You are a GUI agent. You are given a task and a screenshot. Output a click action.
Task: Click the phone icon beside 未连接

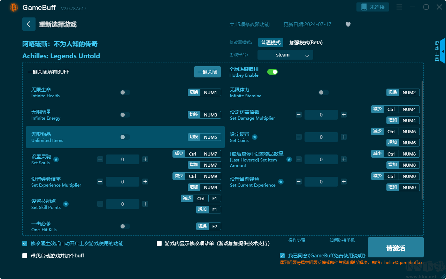(x=364, y=7)
